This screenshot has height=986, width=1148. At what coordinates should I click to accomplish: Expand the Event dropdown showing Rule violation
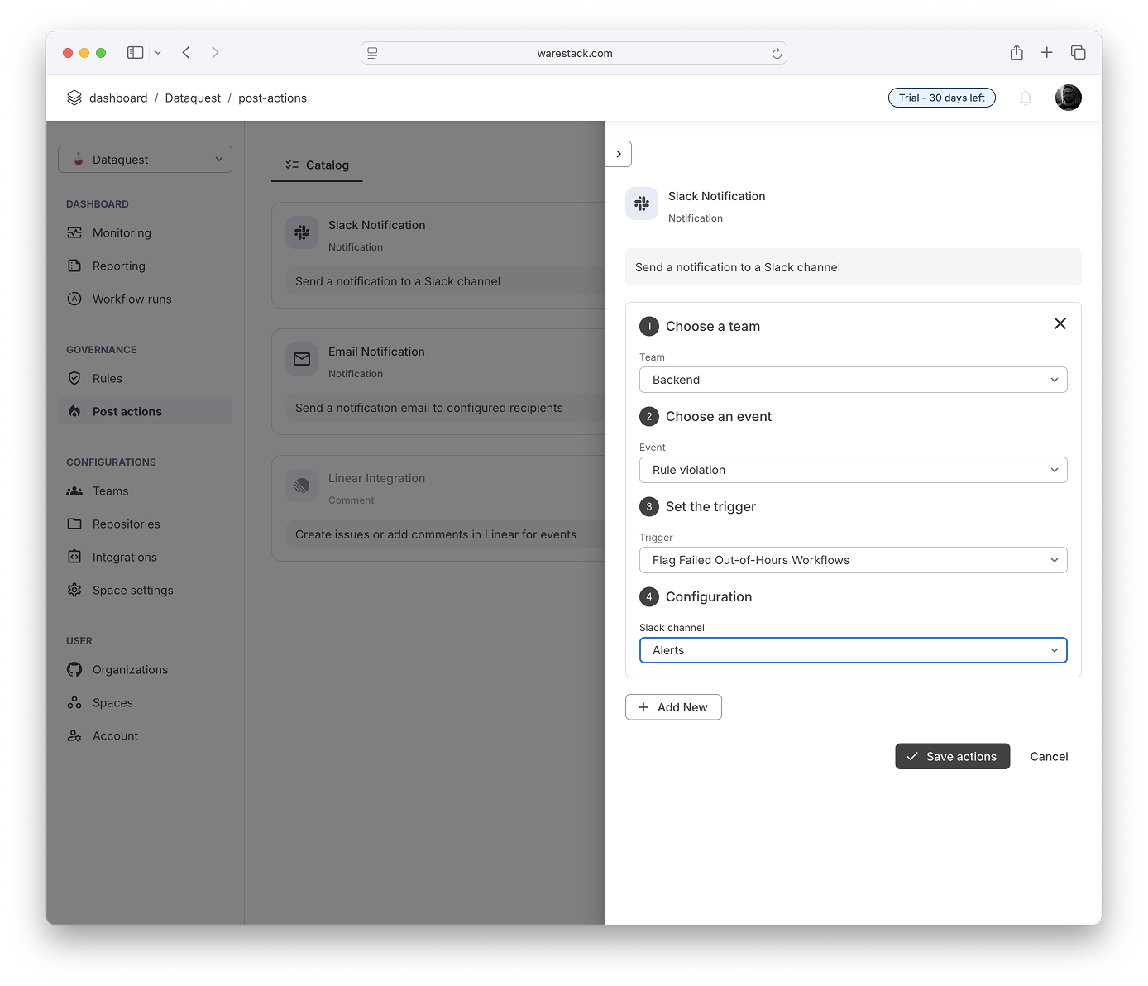point(853,470)
